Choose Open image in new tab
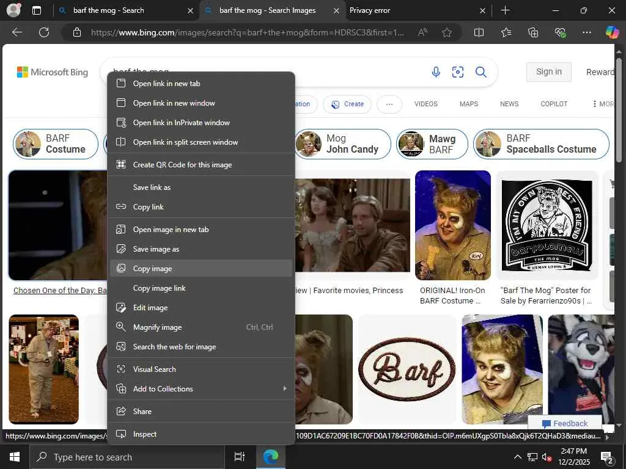The image size is (626, 469). pos(201,230)
